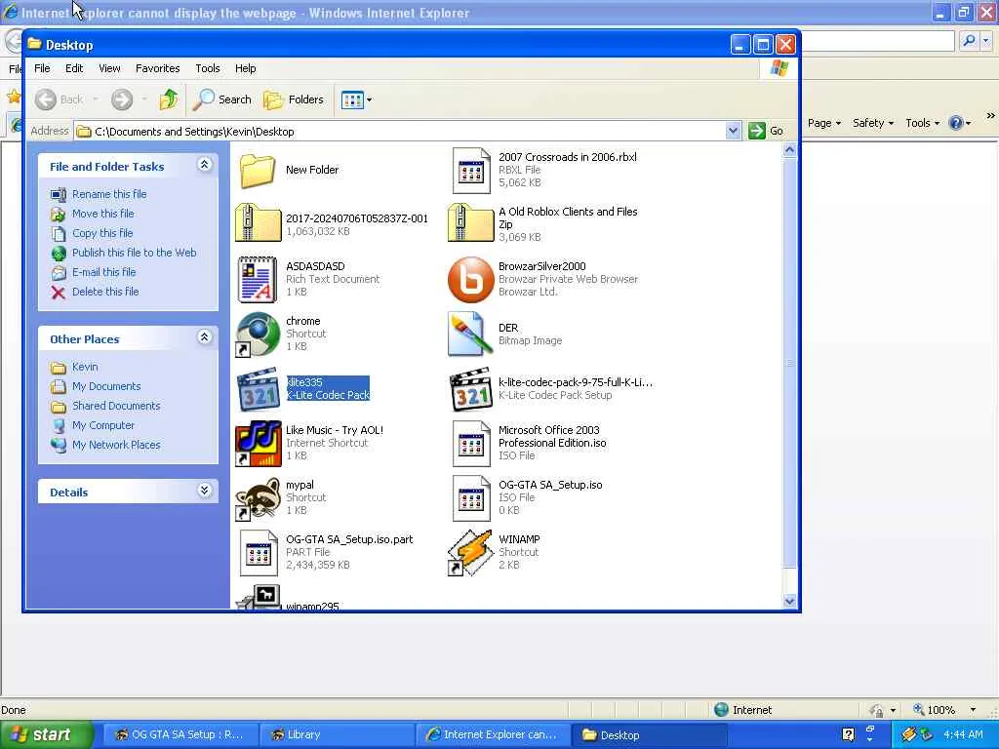Viewport: 999px width, 749px height.
Task: Select the chrome shortcut icon
Action: [258, 334]
